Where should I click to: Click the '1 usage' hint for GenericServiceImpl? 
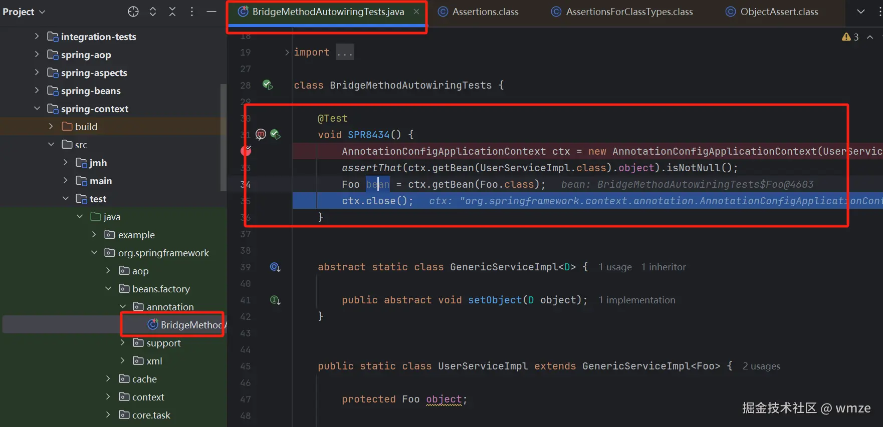tap(615, 267)
